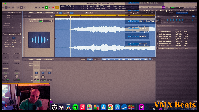Start playback with the green Play button
The image size is (199, 112).
46,8
